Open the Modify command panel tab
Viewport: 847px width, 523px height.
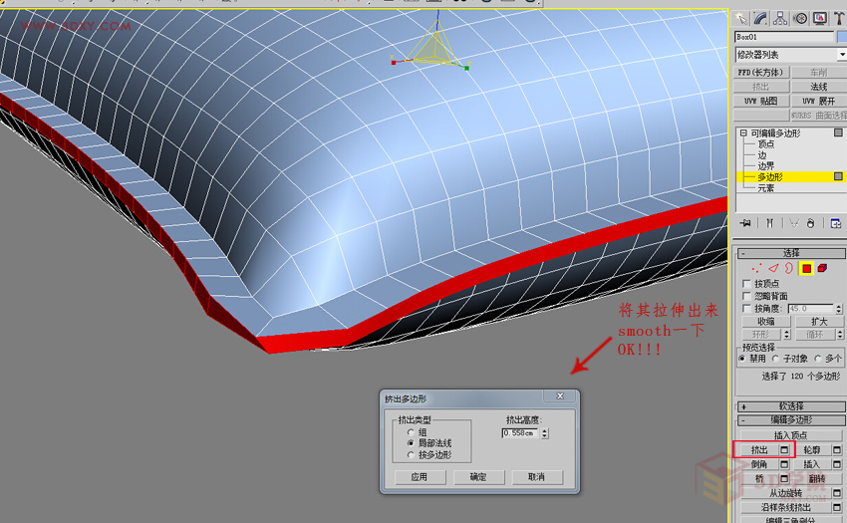tap(760, 19)
